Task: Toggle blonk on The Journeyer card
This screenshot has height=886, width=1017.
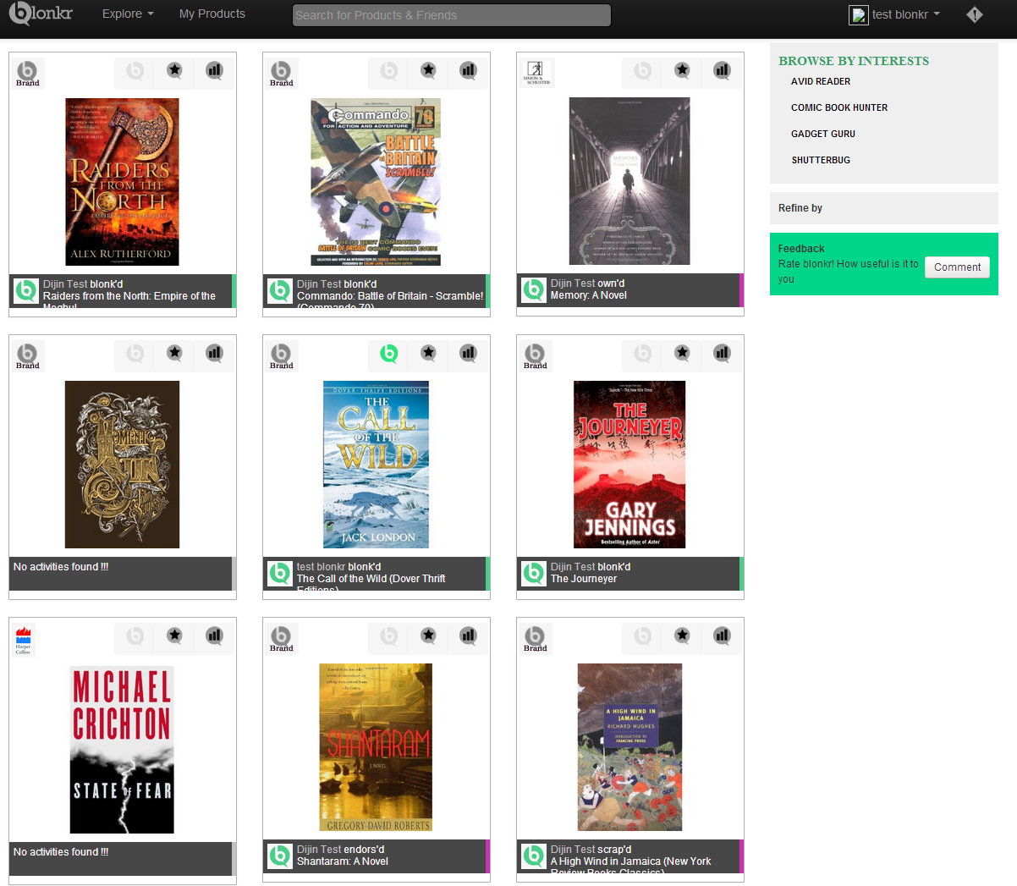Action: coord(643,353)
